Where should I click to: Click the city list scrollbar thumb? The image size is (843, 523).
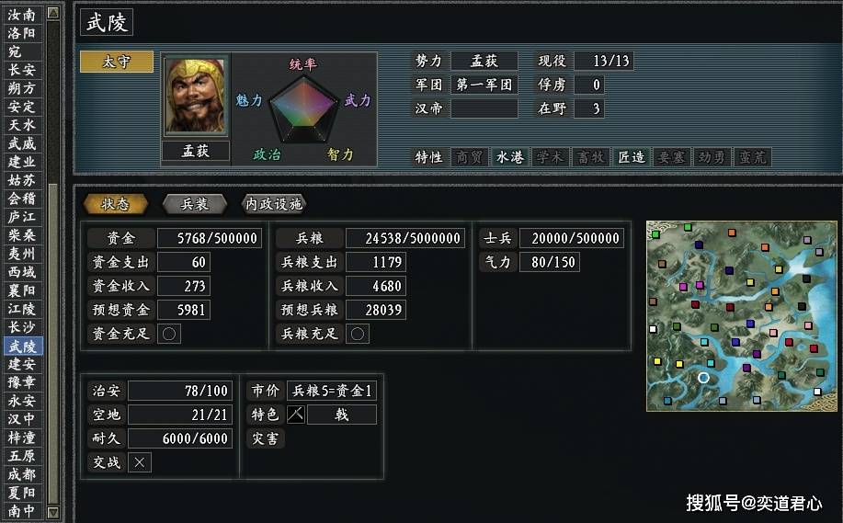53,343
